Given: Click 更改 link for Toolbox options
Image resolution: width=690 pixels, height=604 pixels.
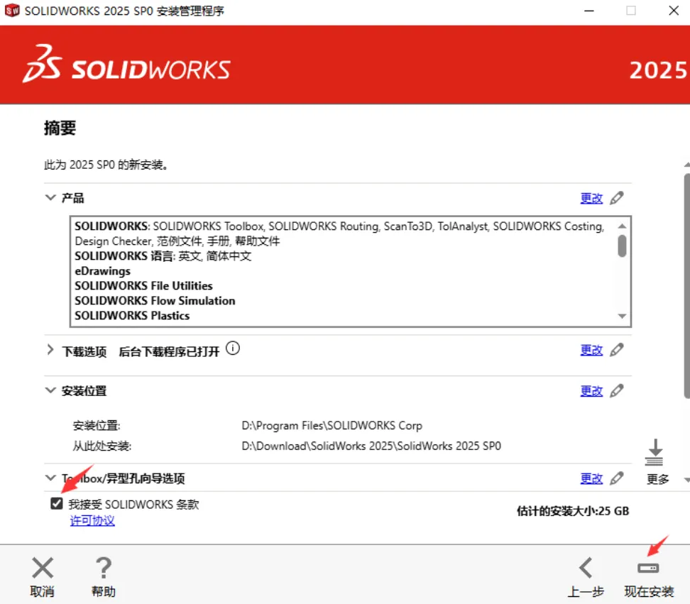Looking at the screenshot, I should coord(591,478).
